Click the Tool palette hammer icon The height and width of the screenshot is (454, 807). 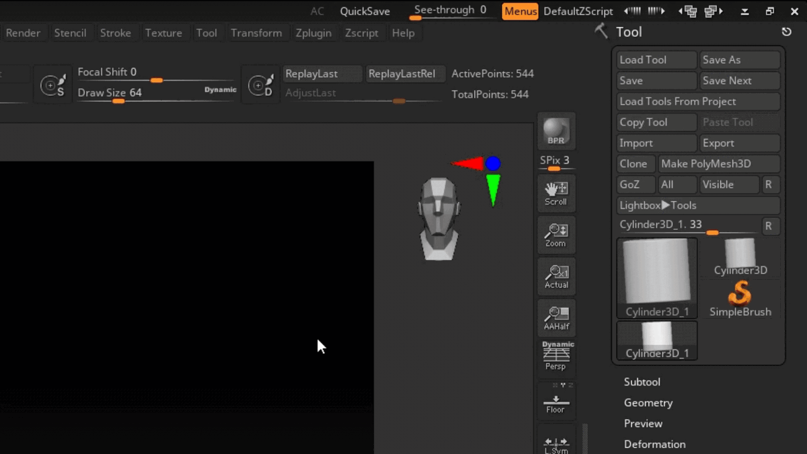pos(601,31)
